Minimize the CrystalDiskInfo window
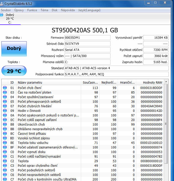Screen dimensions: 174x181 pos(148,3)
